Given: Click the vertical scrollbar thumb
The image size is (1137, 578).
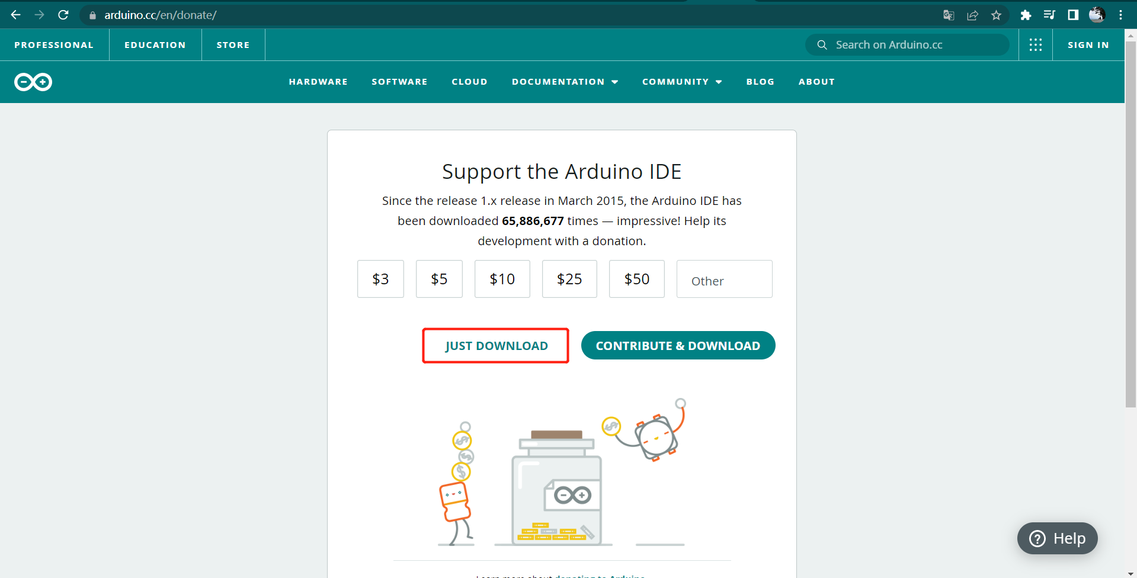Looking at the screenshot, I should tap(1130, 224).
